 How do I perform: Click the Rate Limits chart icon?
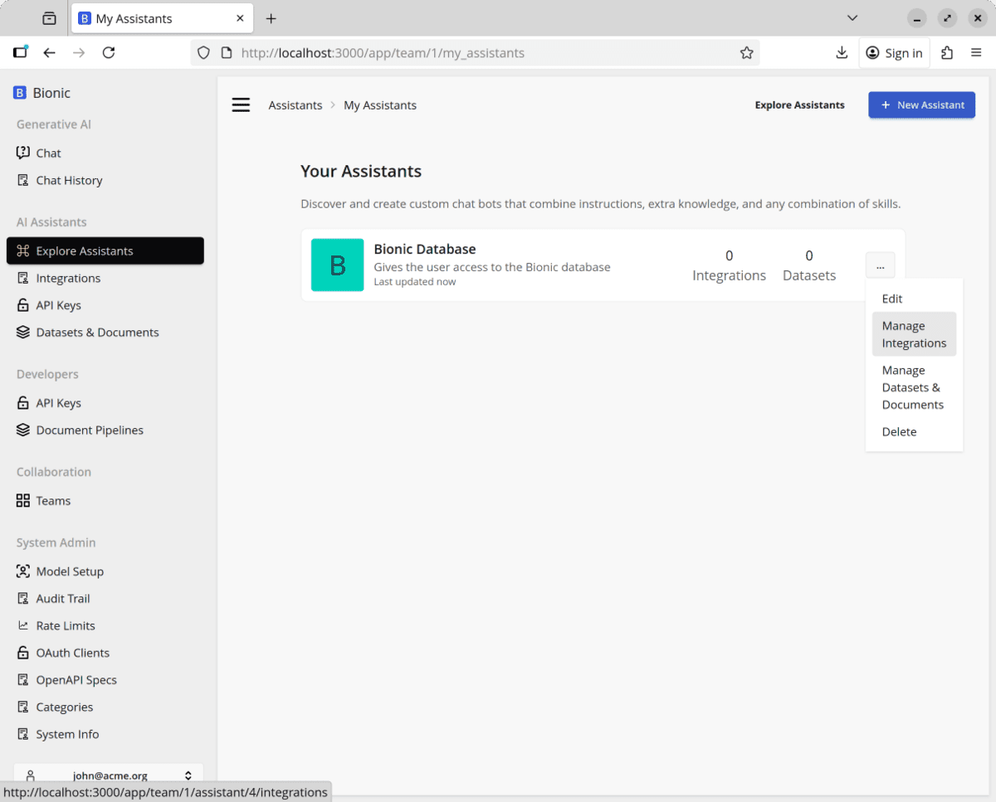[23, 625]
